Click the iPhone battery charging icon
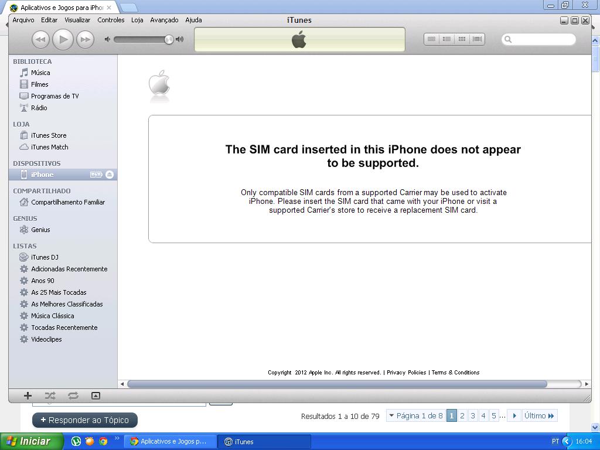The height and width of the screenshot is (450, 600). coord(96,175)
